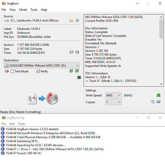Open the File menu in ImgBurn
165x167 pixels.
[4, 10]
